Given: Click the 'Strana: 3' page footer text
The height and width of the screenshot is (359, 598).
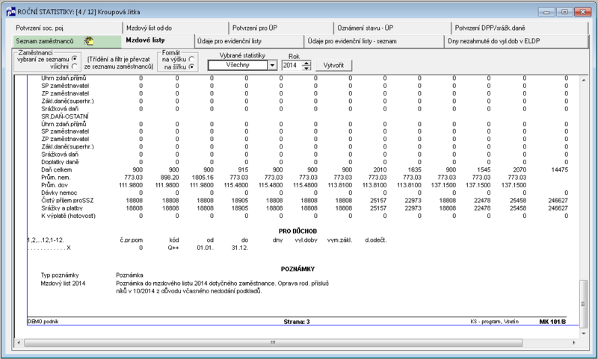Looking at the screenshot, I should [297, 322].
